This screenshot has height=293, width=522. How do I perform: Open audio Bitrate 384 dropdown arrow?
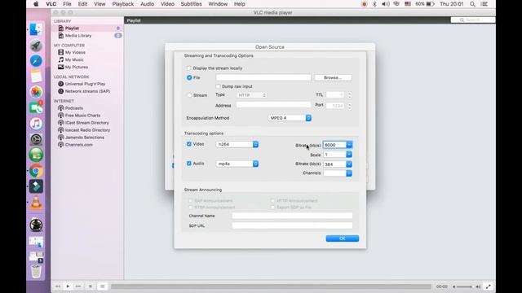pos(349,164)
